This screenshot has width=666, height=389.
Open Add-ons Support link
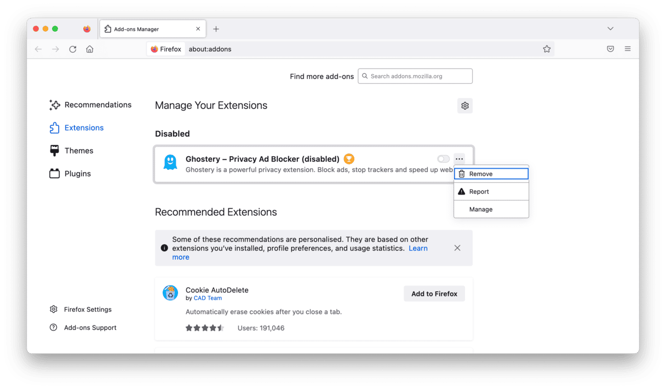click(83, 328)
